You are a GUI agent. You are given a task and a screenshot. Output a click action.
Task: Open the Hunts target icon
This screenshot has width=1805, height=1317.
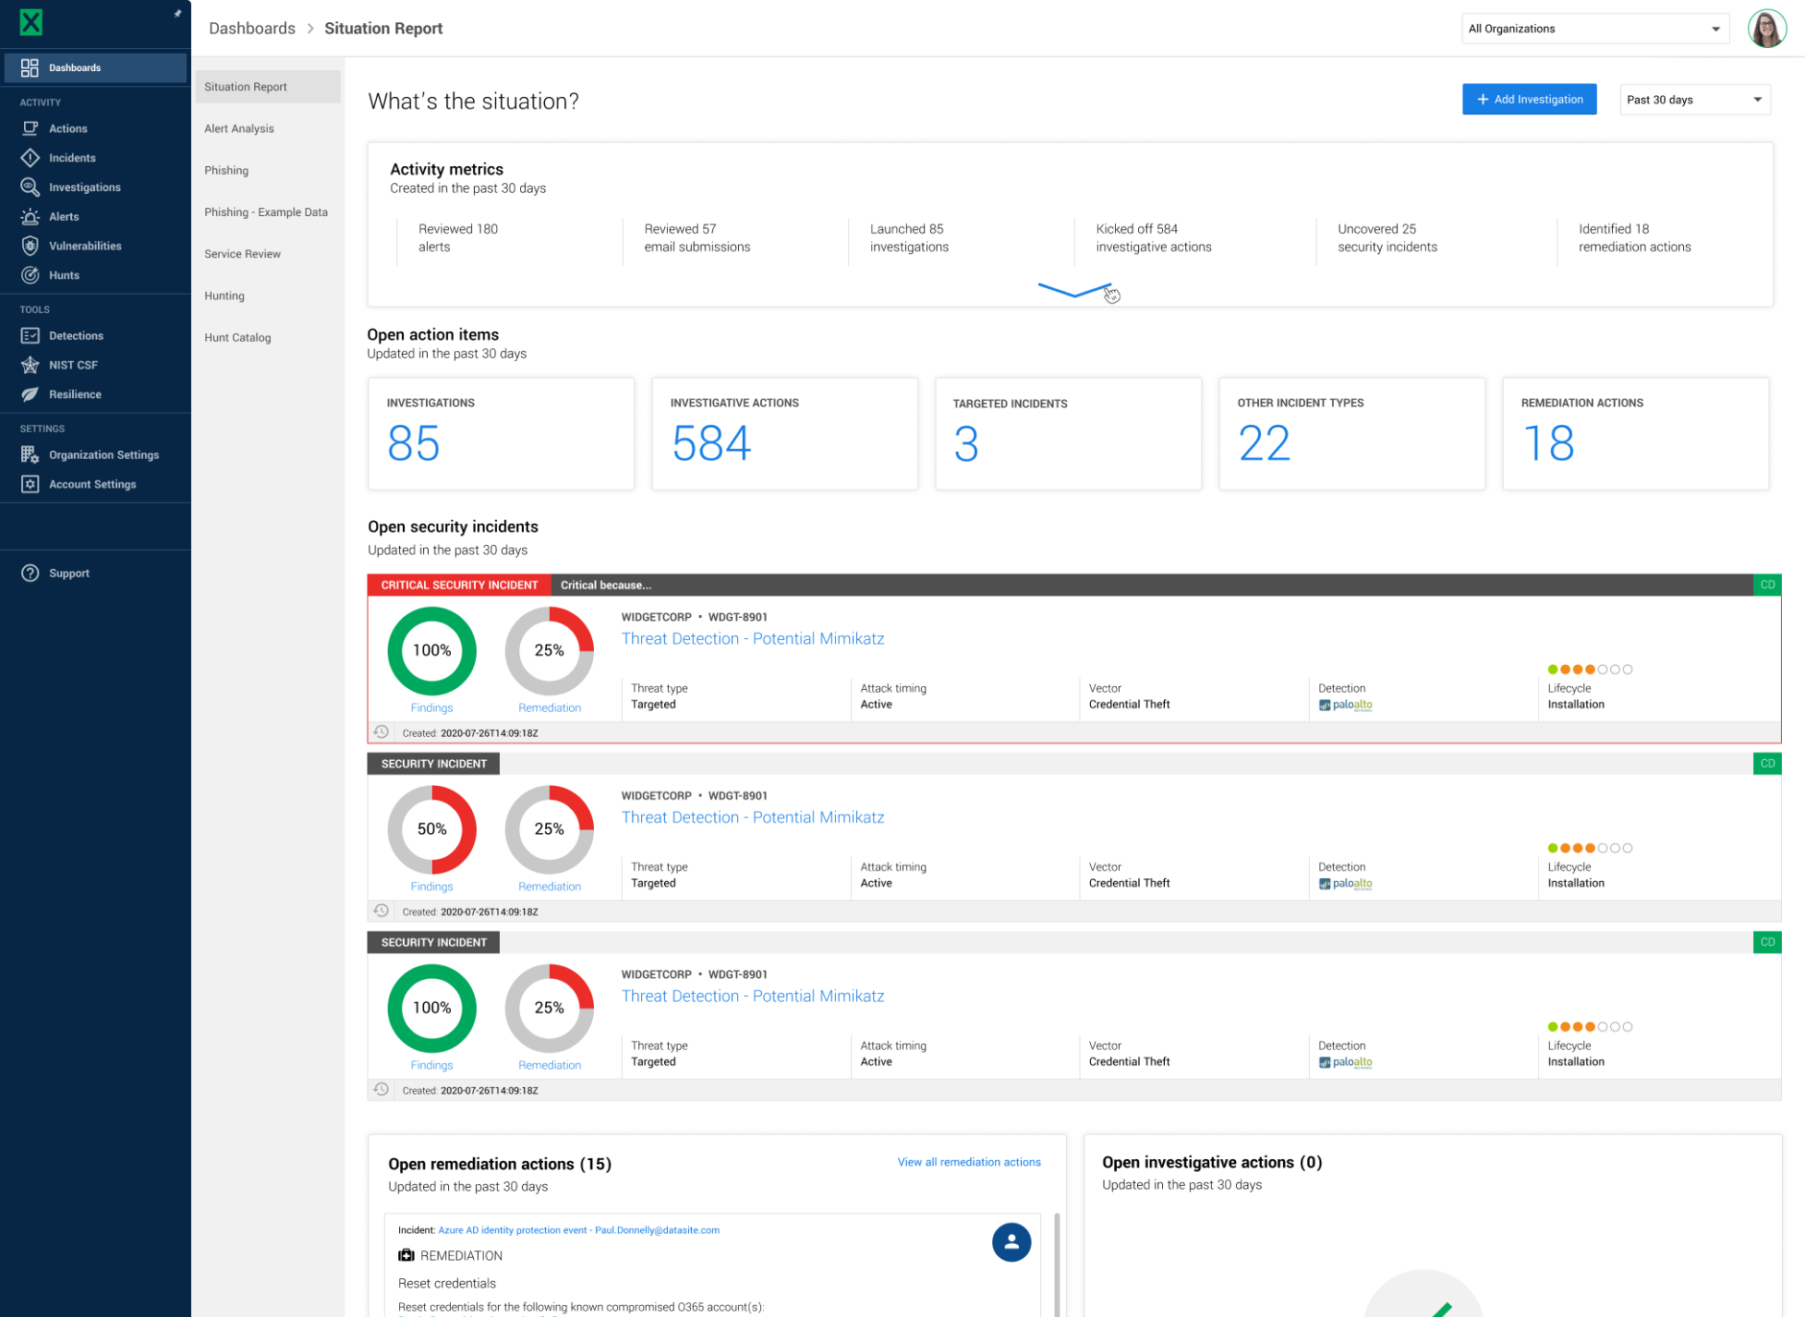click(30, 275)
